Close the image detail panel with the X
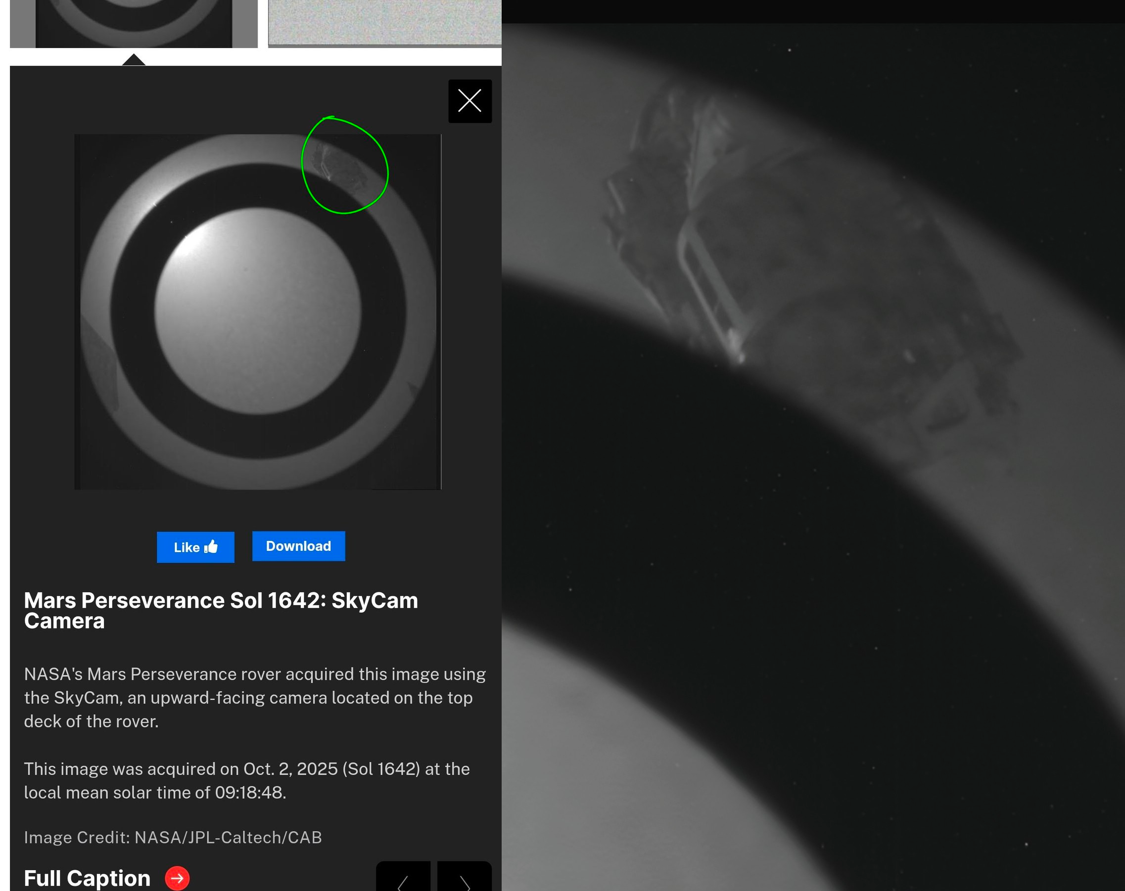1125x891 pixels. tap(469, 101)
